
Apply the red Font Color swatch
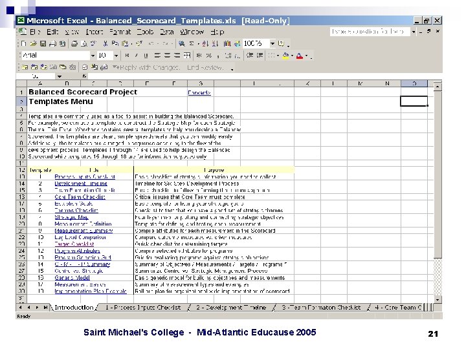[300, 56]
